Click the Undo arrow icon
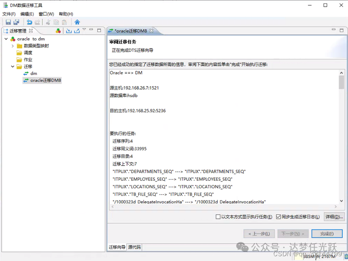The image size is (348, 261). pos(29,22)
